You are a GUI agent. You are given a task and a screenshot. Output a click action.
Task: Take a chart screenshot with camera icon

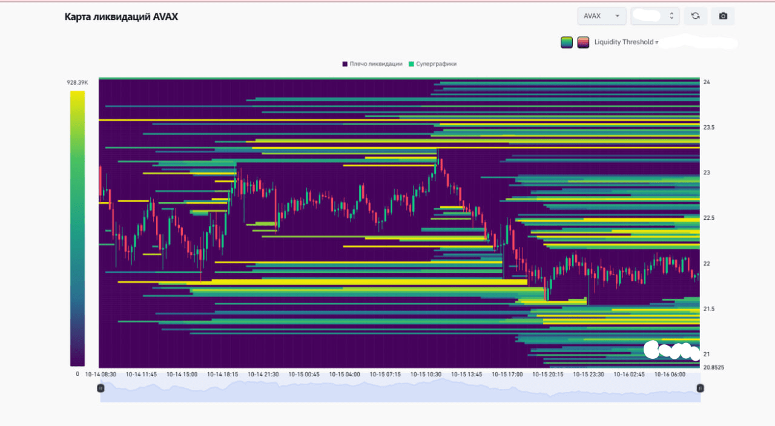click(723, 16)
